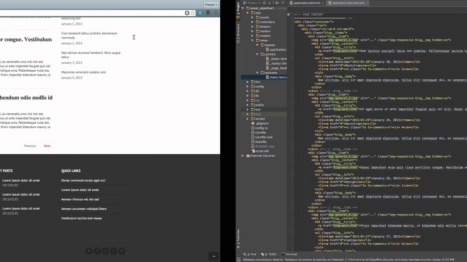Click the RubyMine icon on the left strip
The height and width of the screenshot is (262, 467).
point(238,17)
